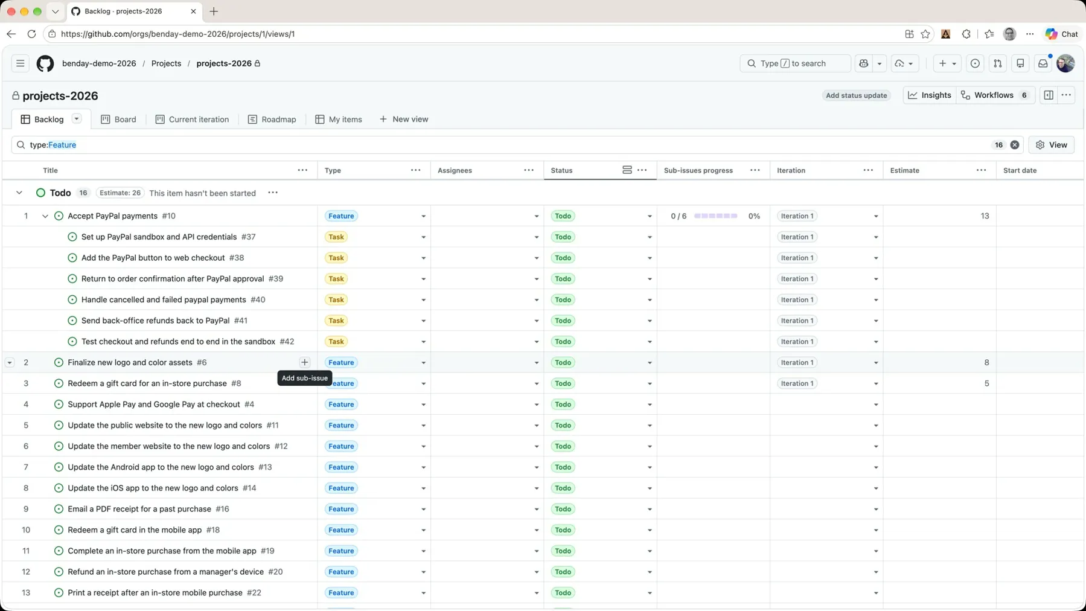The height and width of the screenshot is (611, 1086).
Task: Open Workflows
Action: [x=995, y=95]
